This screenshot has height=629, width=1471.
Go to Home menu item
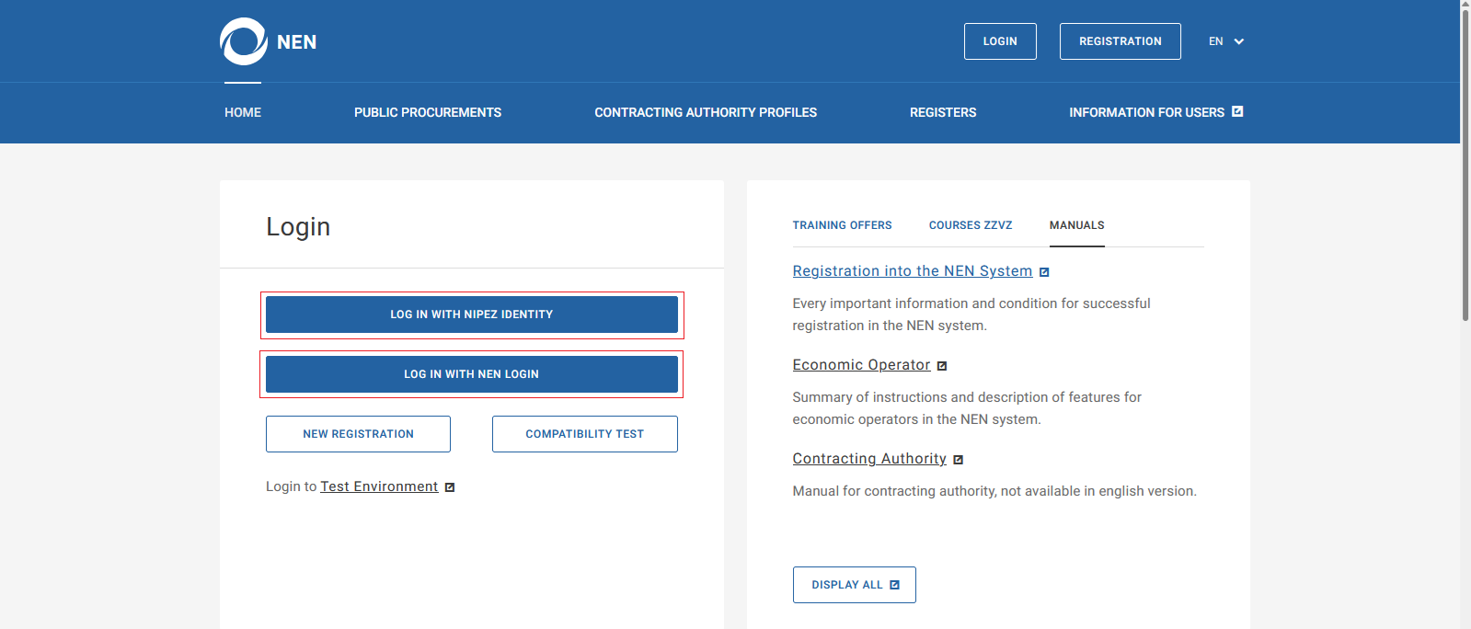coord(243,112)
